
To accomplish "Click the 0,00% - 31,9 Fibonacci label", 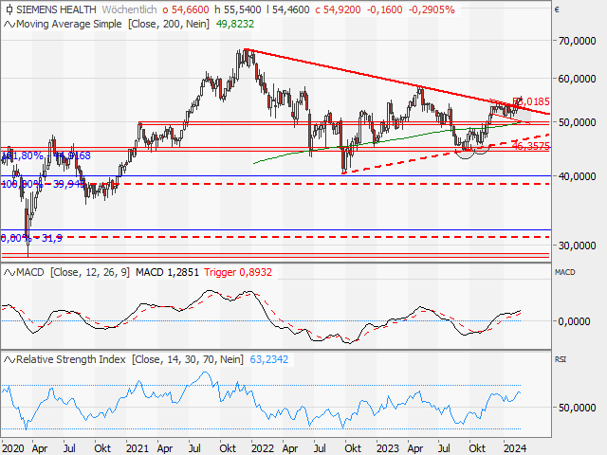I will pyautogui.click(x=31, y=238).
